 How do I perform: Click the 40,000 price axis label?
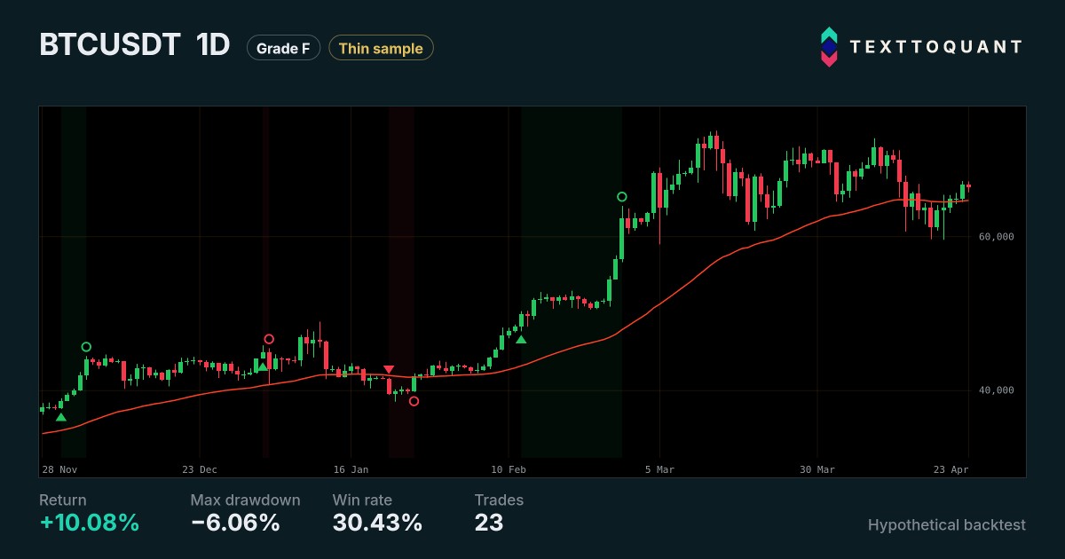(997, 390)
